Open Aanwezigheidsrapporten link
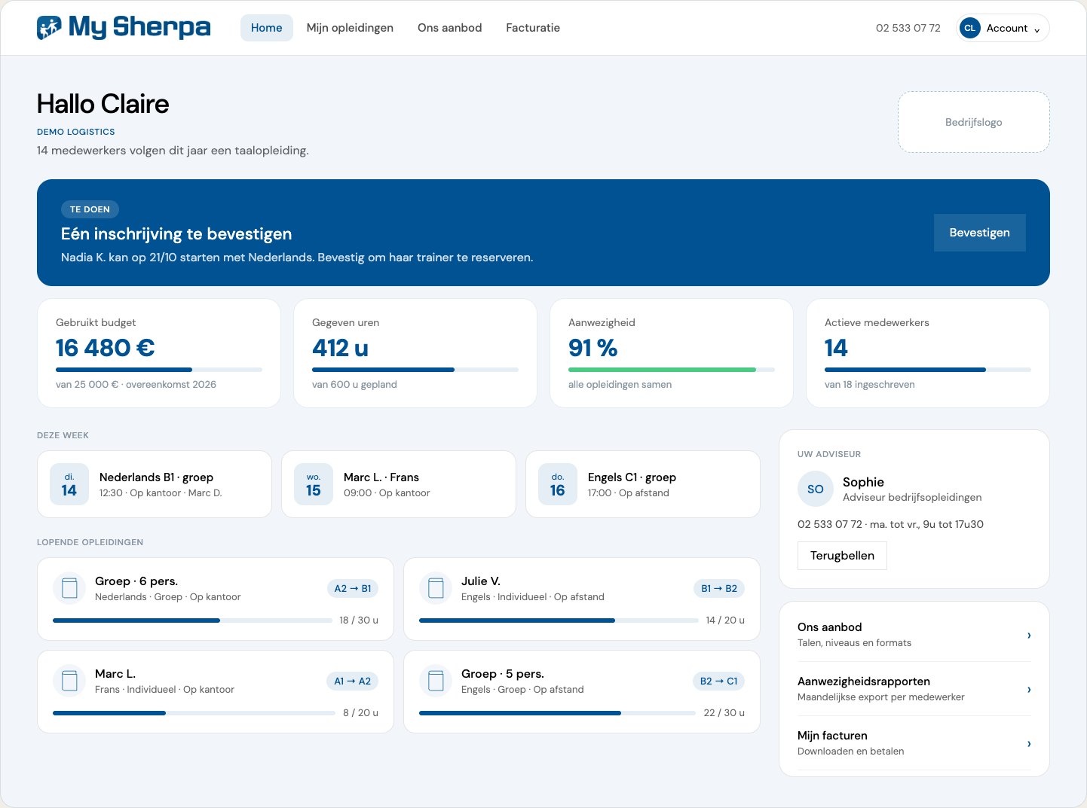This screenshot has width=1087, height=808. point(914,689)
